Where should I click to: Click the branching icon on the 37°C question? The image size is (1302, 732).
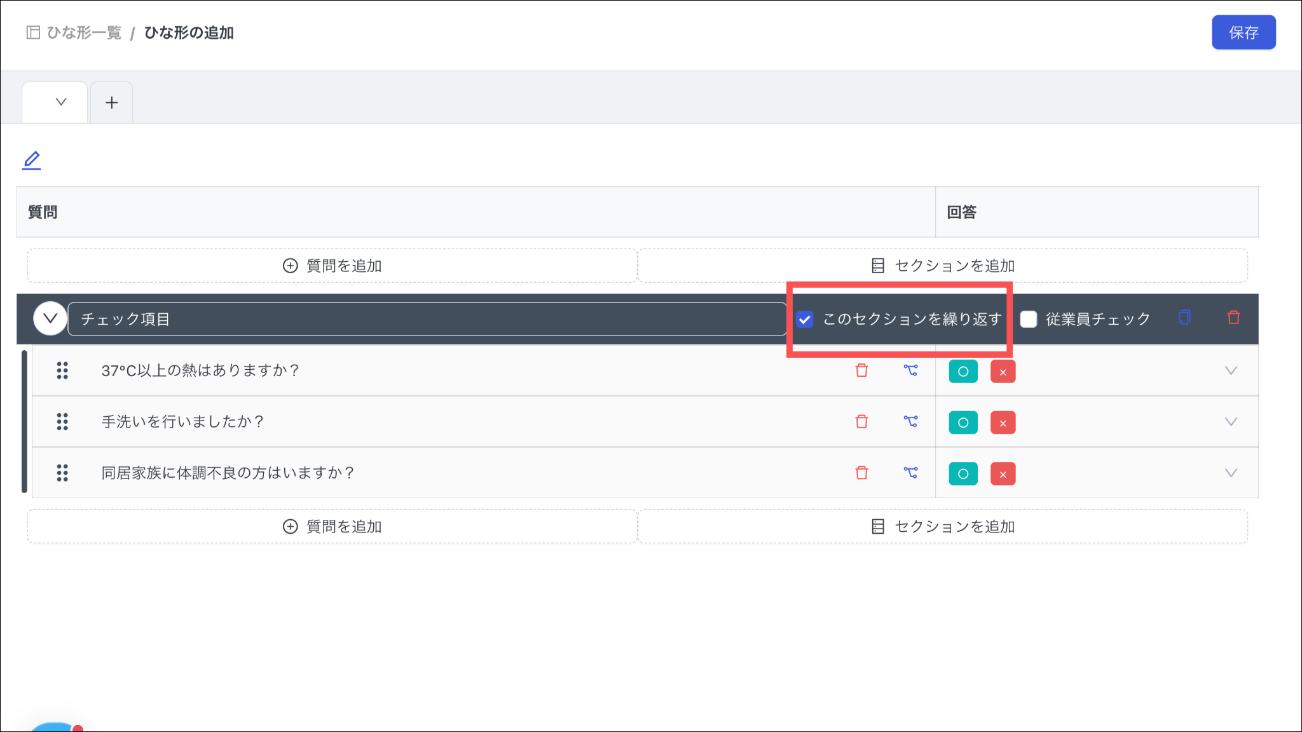coord(910,370)
